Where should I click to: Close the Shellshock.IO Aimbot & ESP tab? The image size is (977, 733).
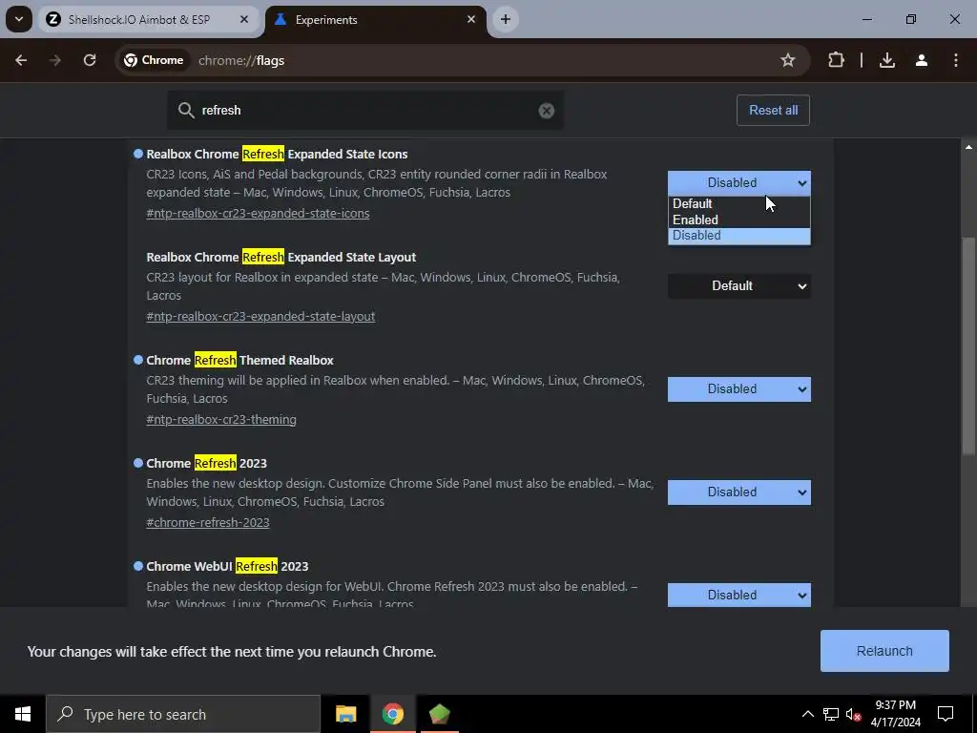(244, 19)
